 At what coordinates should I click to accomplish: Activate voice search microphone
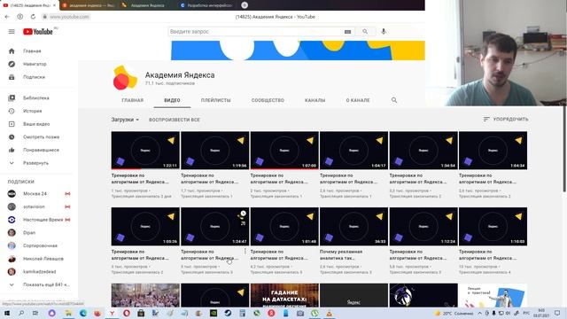[x=384, y=32]
